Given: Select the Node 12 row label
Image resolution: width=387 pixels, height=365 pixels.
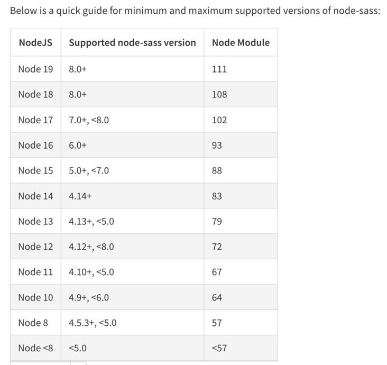Looking at the screenshot, I should tap(35, 247).
